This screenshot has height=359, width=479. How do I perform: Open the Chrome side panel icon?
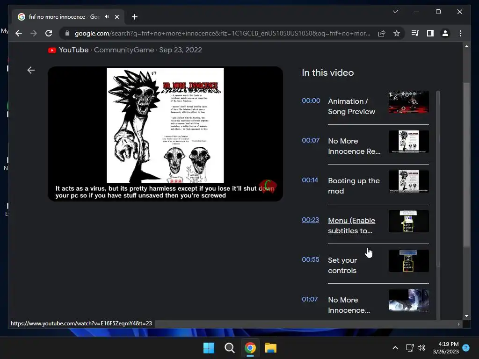pos(430,33)
